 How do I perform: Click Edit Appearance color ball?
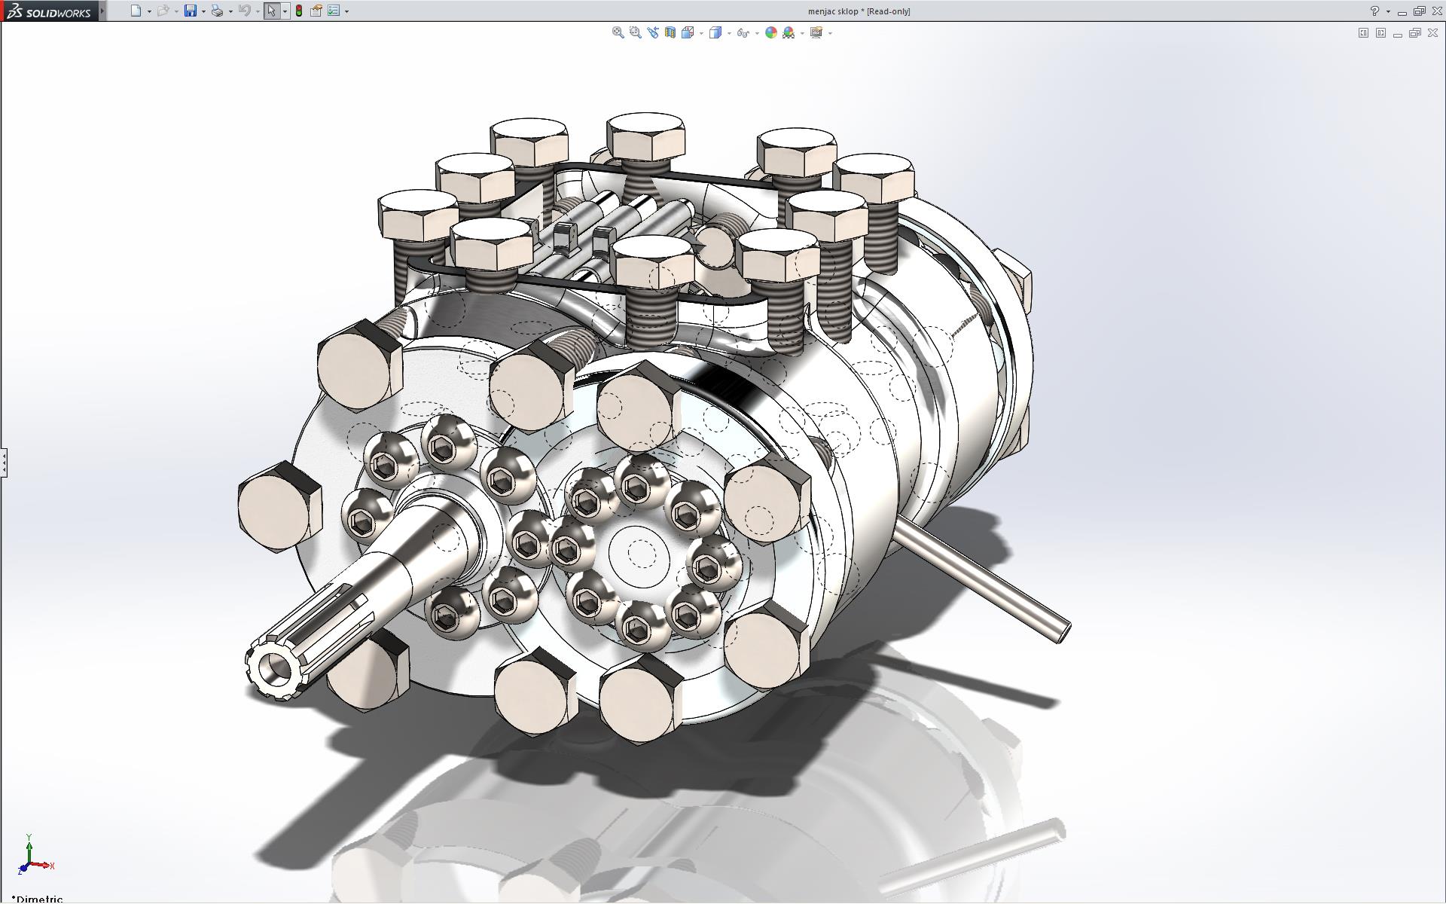pyautogui.click(x=770, y=32)
